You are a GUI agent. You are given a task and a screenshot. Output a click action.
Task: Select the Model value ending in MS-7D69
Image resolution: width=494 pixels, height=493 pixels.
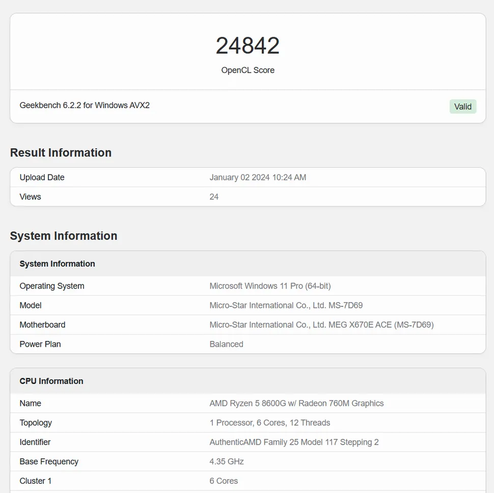click(286, 305)
